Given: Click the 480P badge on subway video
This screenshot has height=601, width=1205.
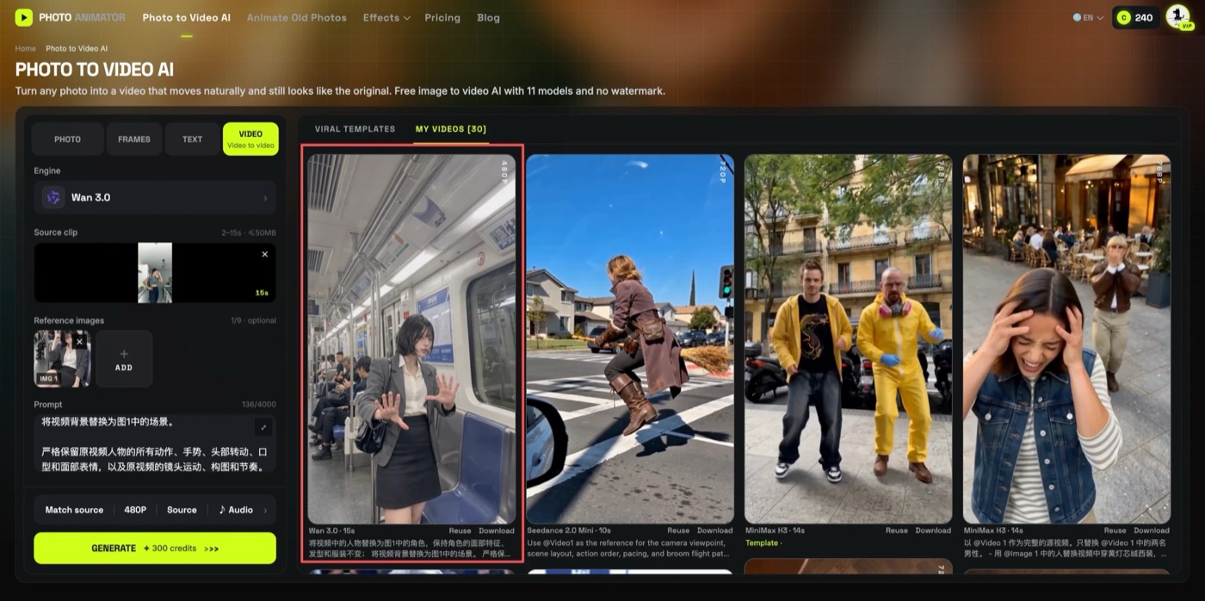Looking at the screenshot, I should [x=505, y=170].
